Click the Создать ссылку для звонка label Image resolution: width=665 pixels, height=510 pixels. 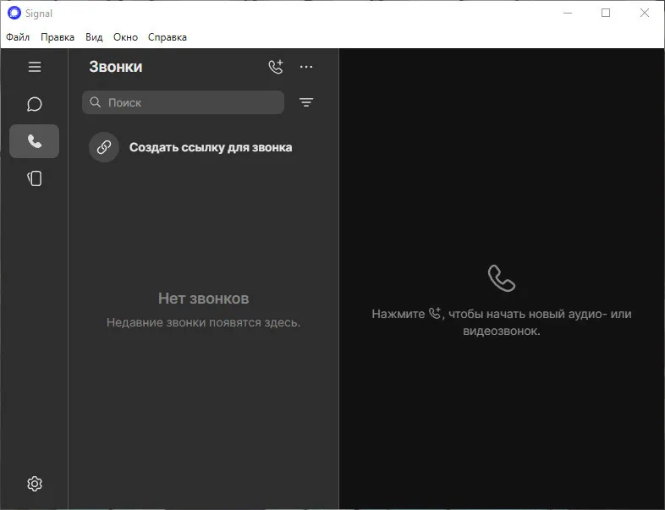coord(211,147)
